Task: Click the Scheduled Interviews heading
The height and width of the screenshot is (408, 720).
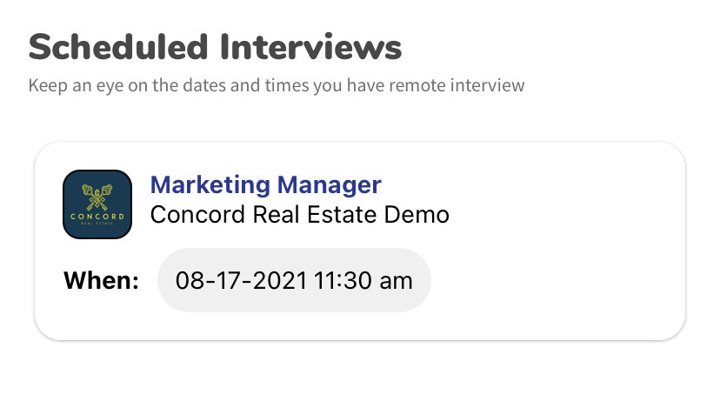Action: click(x=215, y=47)
